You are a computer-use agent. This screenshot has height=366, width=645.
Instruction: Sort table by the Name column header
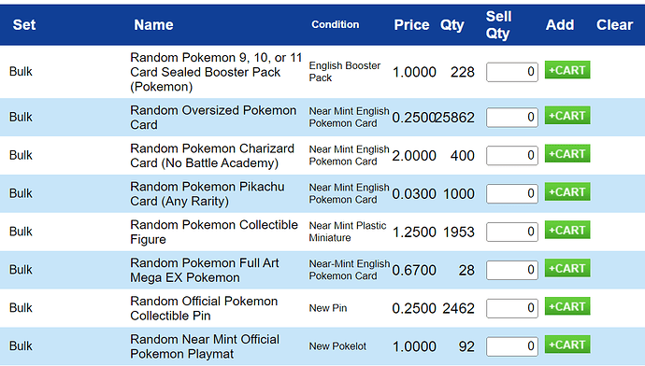point(153,25)
